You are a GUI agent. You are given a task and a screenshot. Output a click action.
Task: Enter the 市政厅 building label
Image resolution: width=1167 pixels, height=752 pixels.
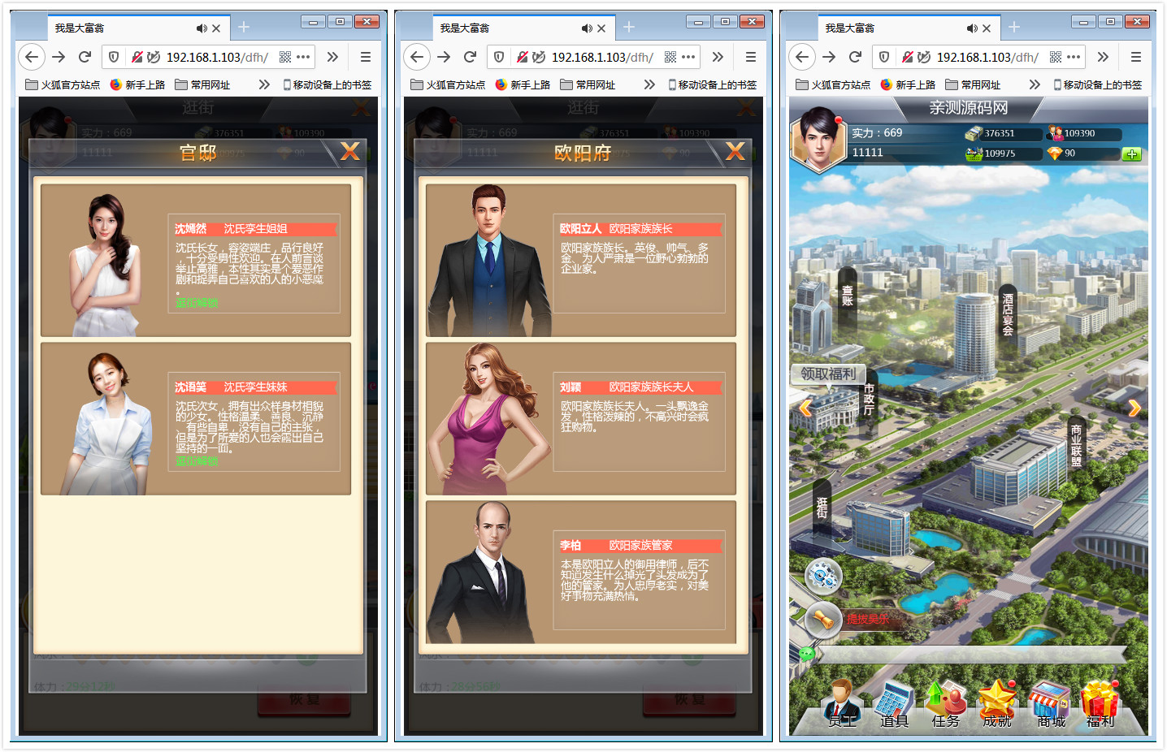pos(869,399)
